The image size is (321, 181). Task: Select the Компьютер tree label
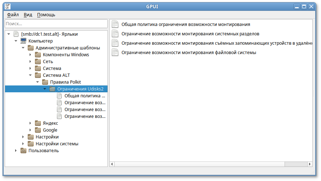[x=40, y=41]
